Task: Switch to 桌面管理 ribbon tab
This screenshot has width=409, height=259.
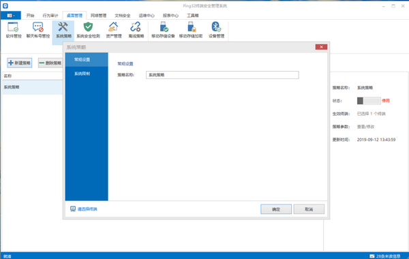Action: (x=74, y=16)
